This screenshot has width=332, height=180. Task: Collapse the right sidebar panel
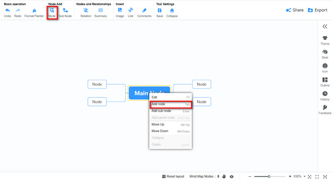point(325,26)
